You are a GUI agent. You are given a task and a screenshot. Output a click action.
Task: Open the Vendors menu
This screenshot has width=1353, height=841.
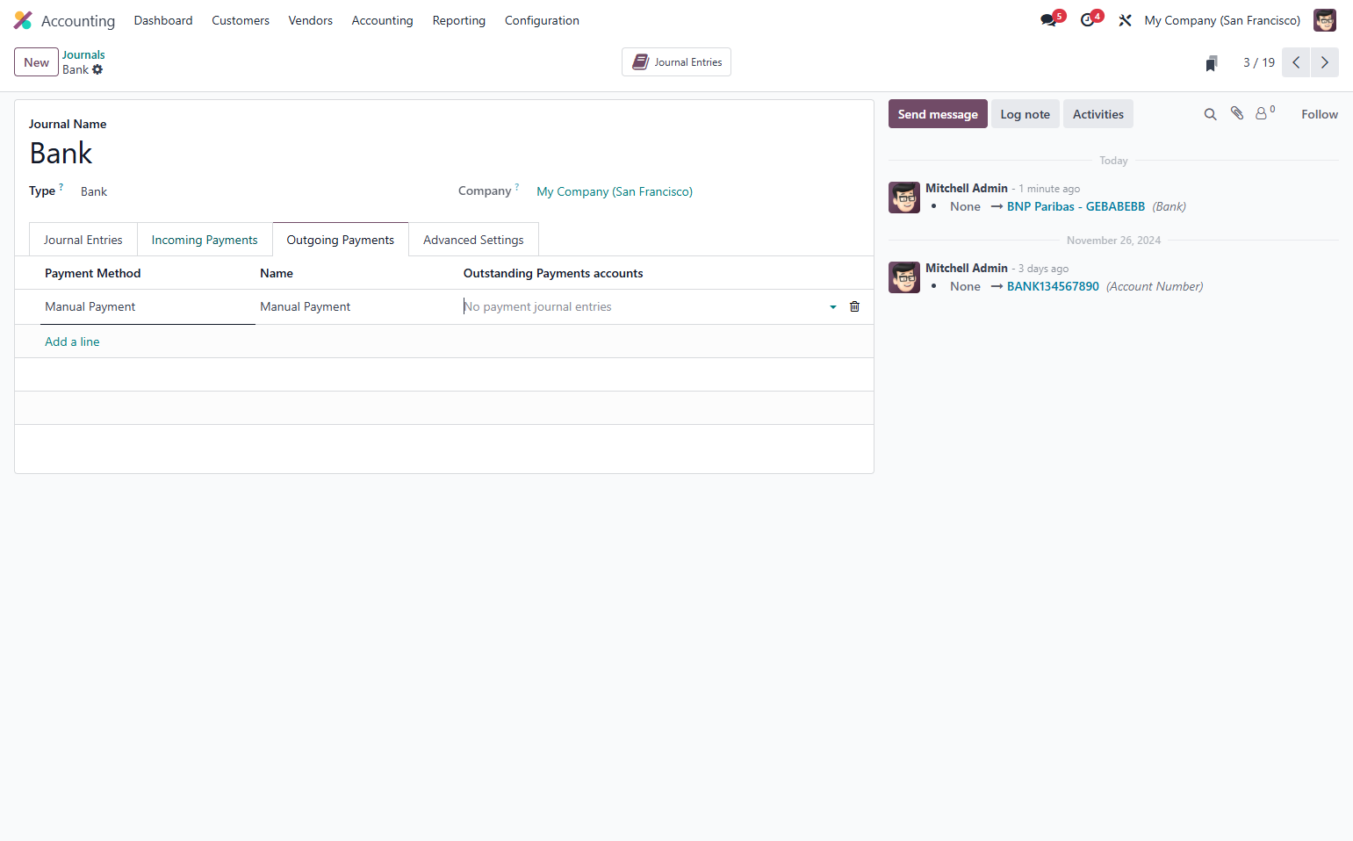(x=310, y=20)
